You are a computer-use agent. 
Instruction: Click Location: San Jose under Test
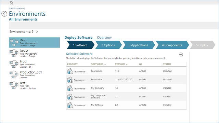28,88
